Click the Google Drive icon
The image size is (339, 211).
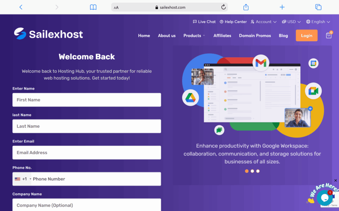point(190,98)
